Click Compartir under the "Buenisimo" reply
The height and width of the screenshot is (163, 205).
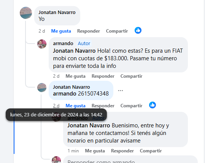pos(151,151)
